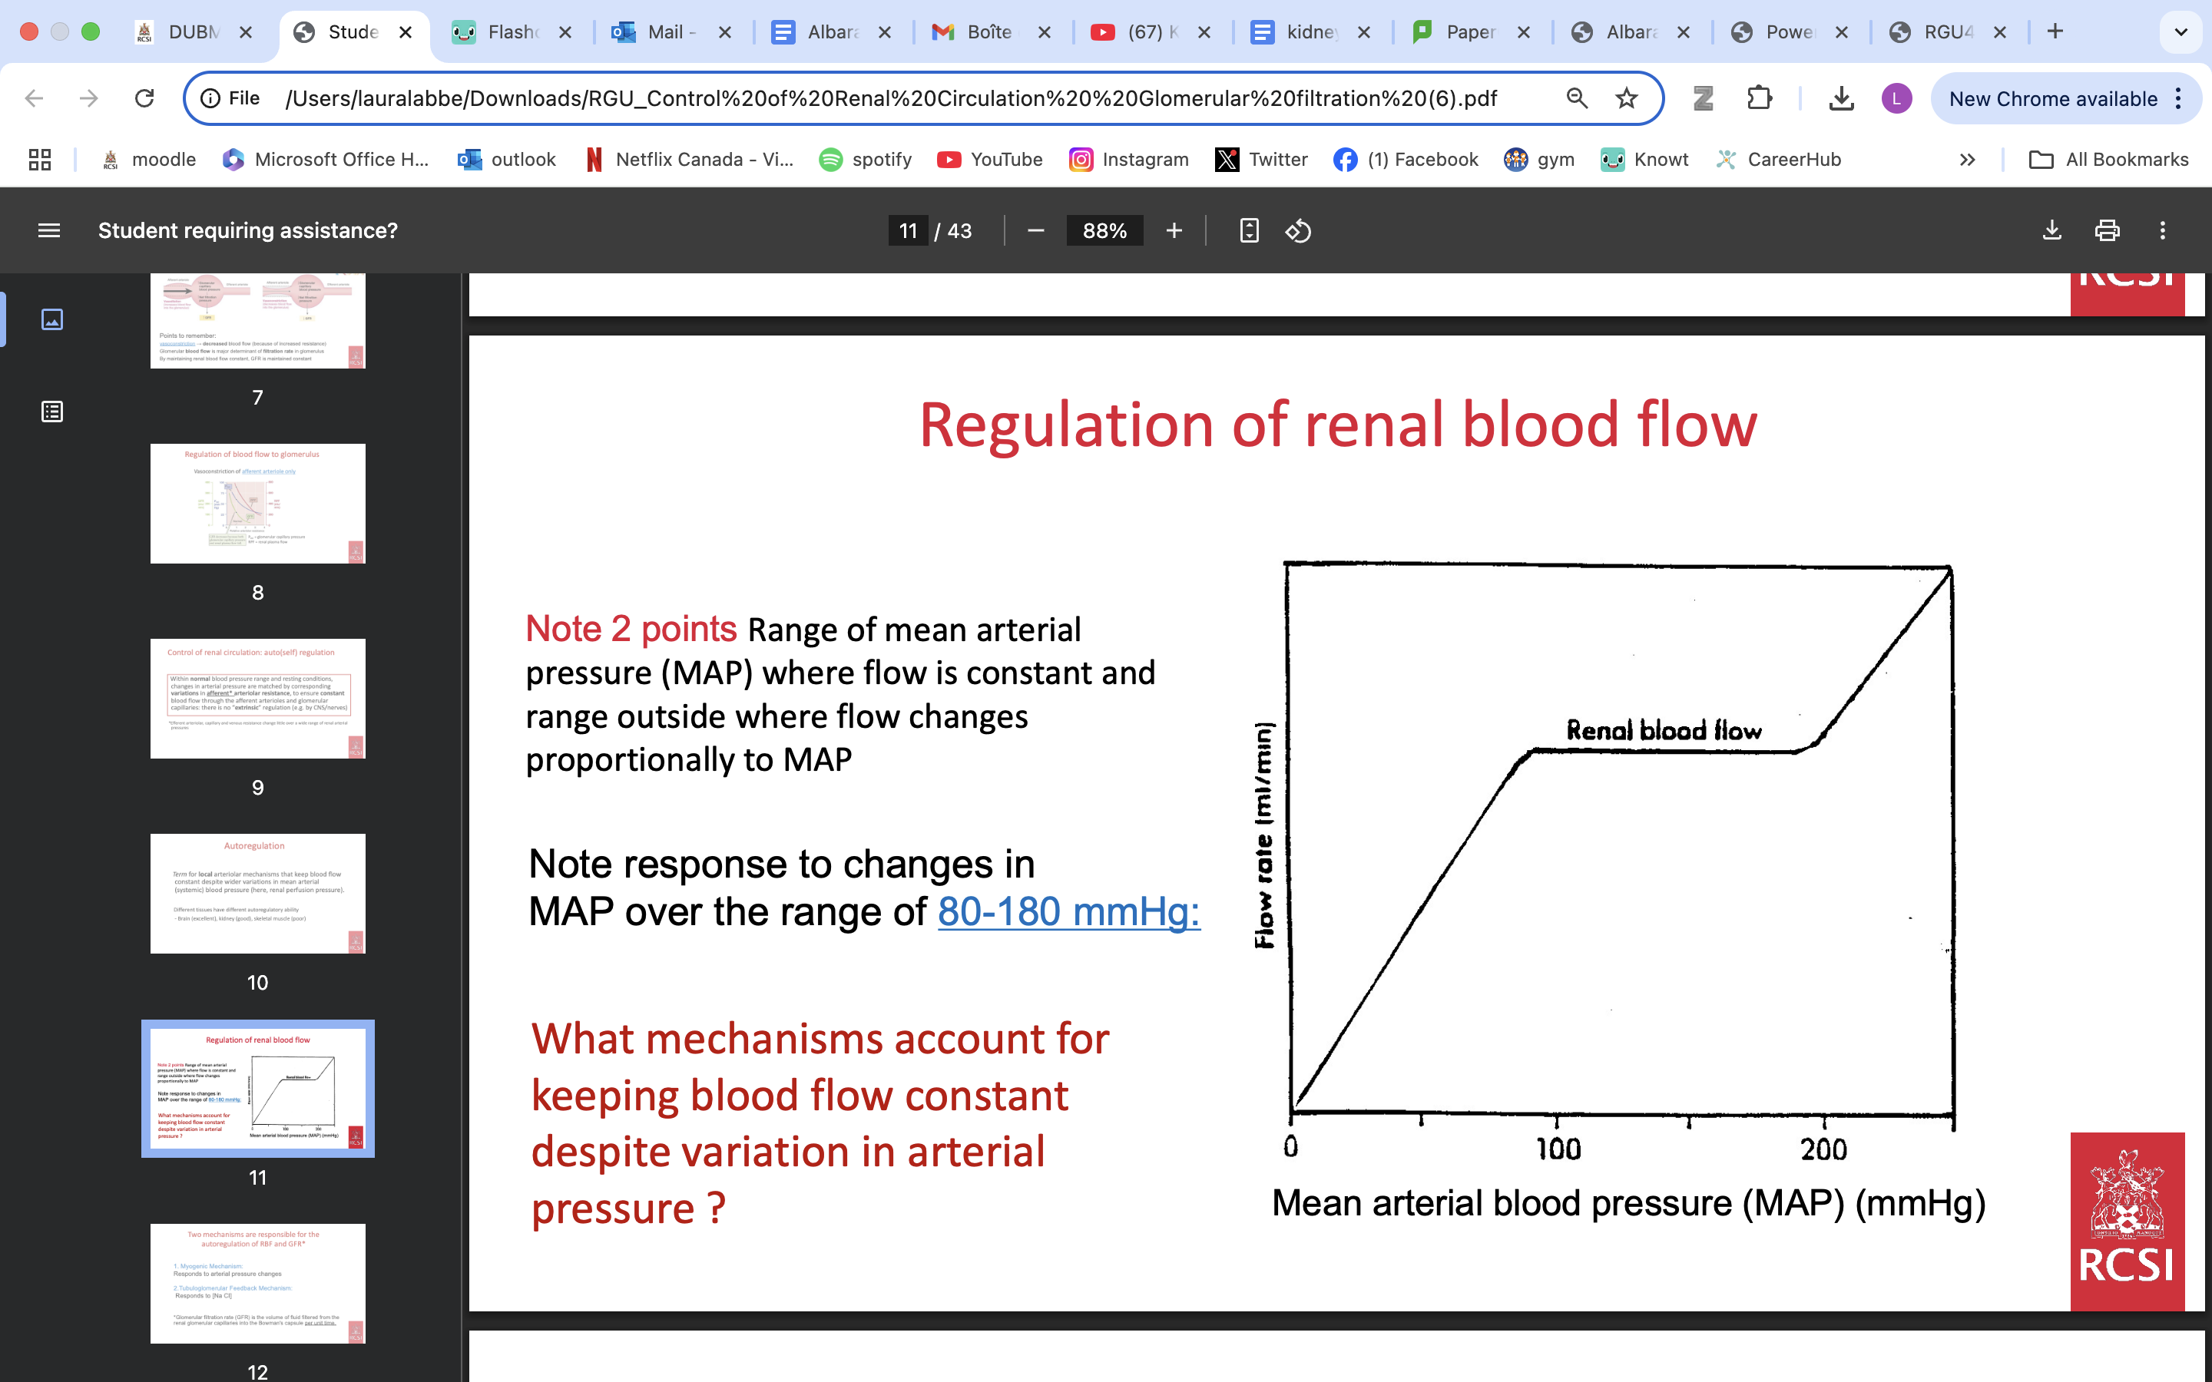Zoom in with the plus button
This screenshot has height=1382, width=2212.
coord(1174,230)
